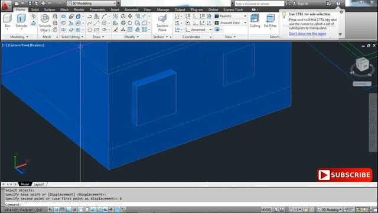Click the Array tool icon
Viewport: 378px width, 213px height.
tap(144, 30)
